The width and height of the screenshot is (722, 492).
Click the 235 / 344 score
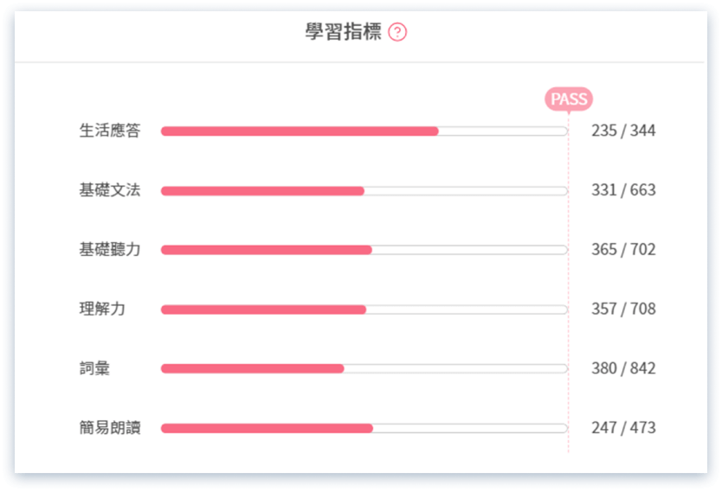pyautogui.click(x=623, y=131)
